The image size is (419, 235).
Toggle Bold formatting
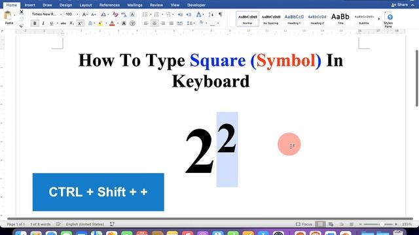tap(35, 23)
